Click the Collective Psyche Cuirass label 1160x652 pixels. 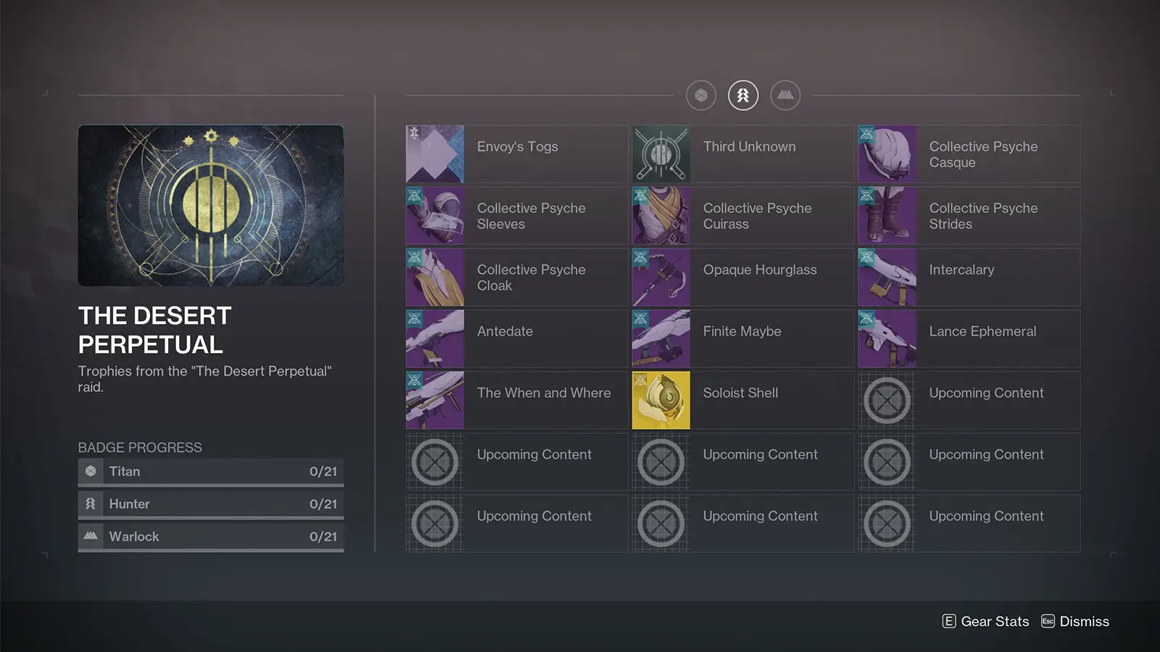(x=757, y=216)
